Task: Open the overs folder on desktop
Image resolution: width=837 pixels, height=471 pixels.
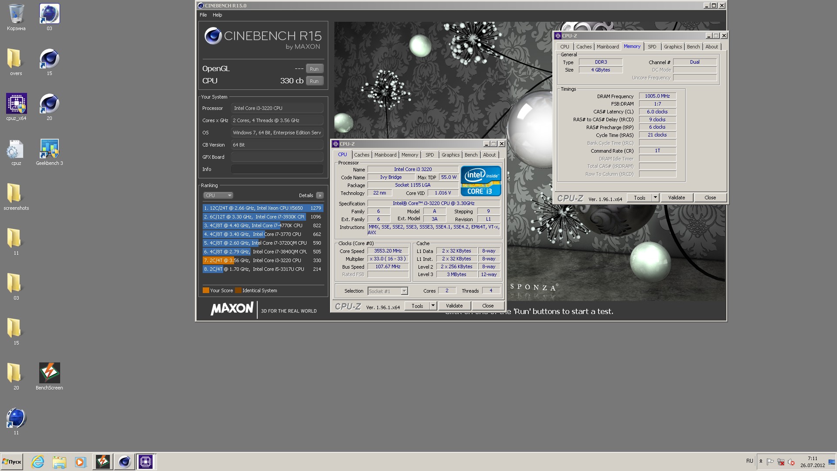Action: point(16,62)
